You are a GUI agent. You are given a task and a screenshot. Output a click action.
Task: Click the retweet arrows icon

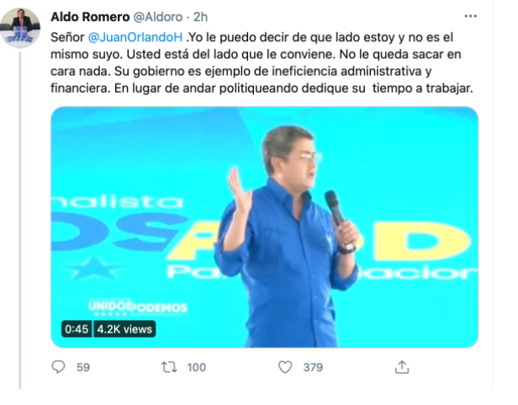coord(169,367)
